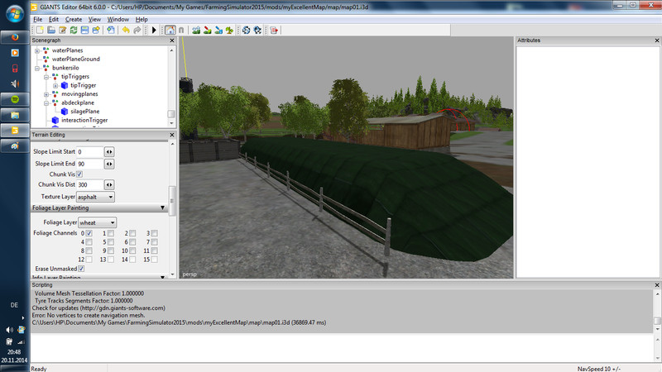Screen dimensions: 662x372
Task: Enable foliage channel 15 checkbox
Action: 155,260
